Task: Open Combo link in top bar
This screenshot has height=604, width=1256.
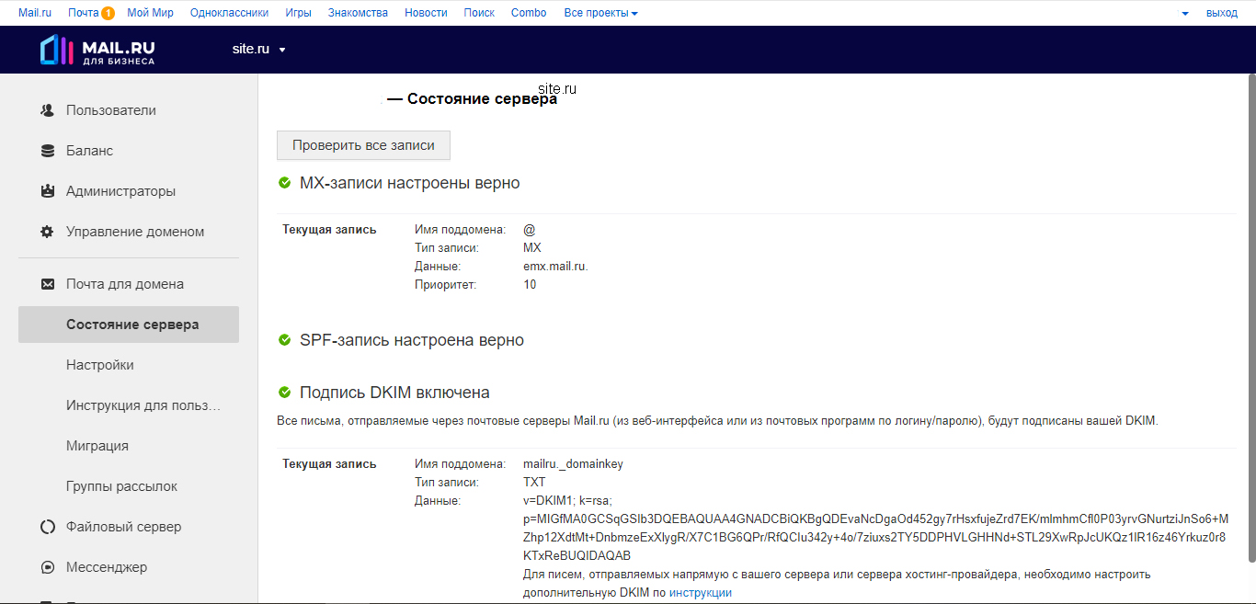Action: (x=529, y=13)
